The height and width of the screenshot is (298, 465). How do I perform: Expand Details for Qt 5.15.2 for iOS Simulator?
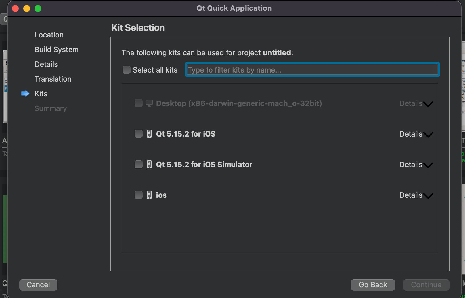pos(416,165)
